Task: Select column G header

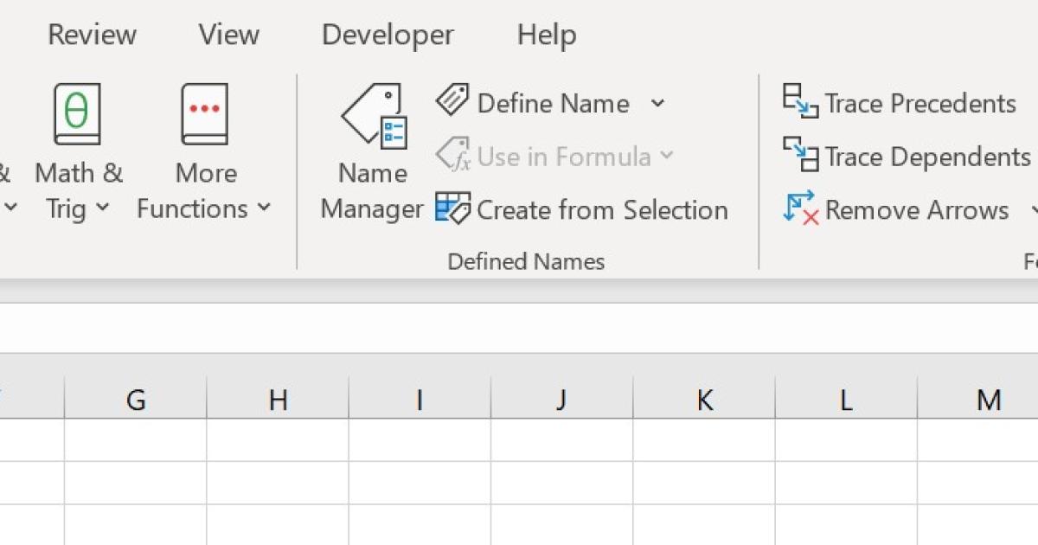Action: click(x=136, y=400)
